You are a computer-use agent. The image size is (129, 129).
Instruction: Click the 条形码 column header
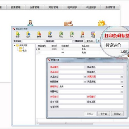point(54,46)
